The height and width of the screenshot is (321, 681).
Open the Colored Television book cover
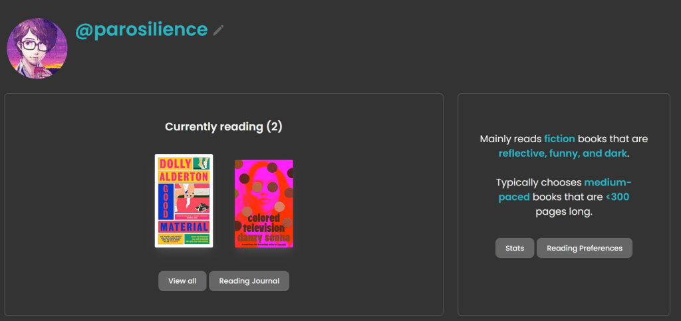tap(264, 203)
